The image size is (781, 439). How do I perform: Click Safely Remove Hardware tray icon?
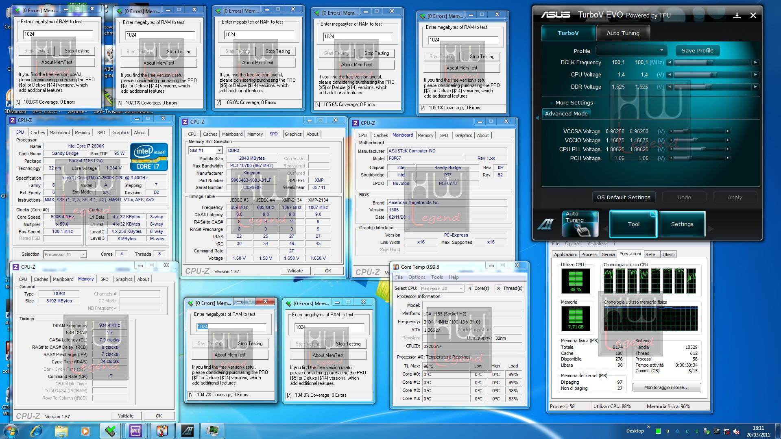click(707, 431)
